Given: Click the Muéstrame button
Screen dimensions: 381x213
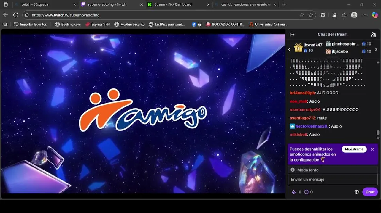Looking at the screenshot, I should [x=354, y=149].
